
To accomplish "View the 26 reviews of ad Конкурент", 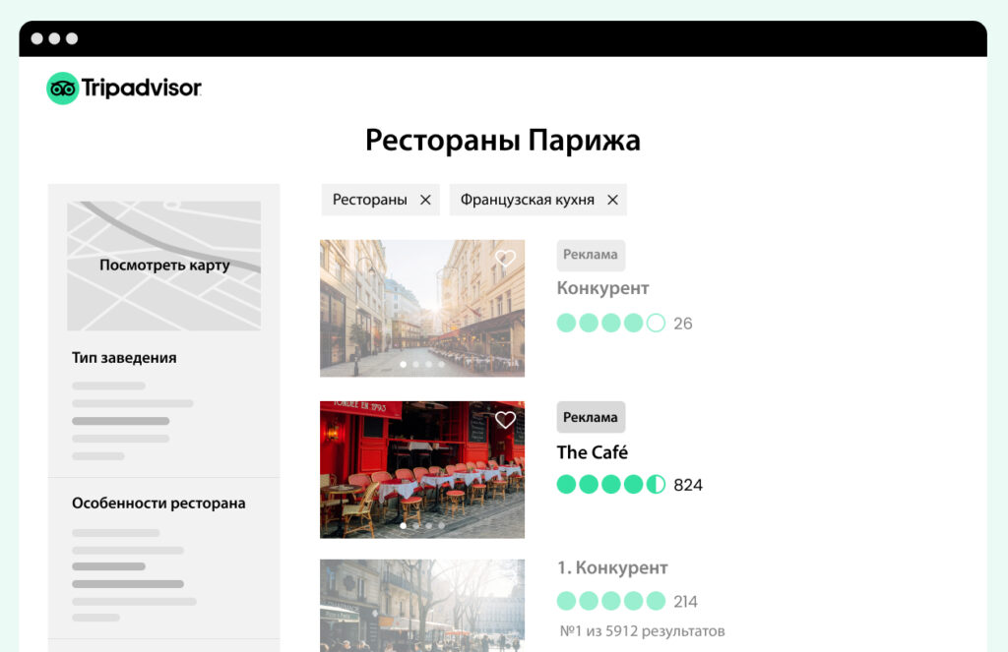I will tap(683, 324).
